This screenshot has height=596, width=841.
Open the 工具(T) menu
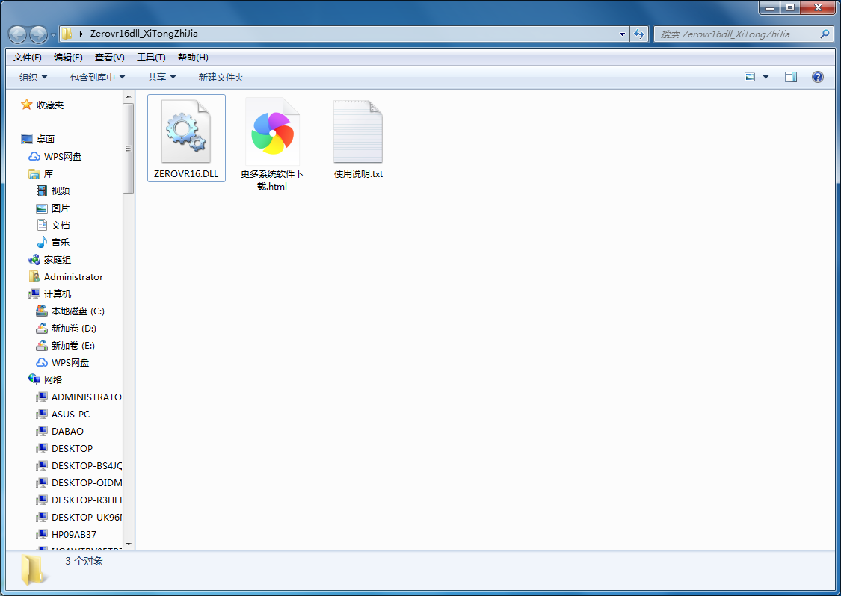point(151,58)
